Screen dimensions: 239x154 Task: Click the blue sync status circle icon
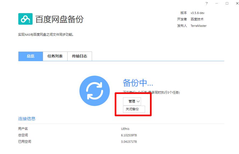pyautogui.click(x=94, y=91)
